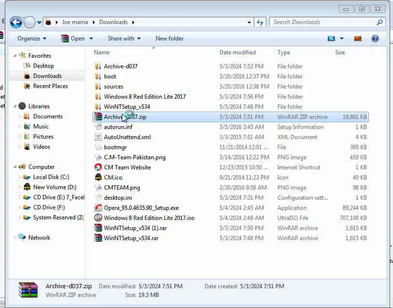Create a New folder
The width and height of the screenshot is (393, 308).
[x=170, y=38]
